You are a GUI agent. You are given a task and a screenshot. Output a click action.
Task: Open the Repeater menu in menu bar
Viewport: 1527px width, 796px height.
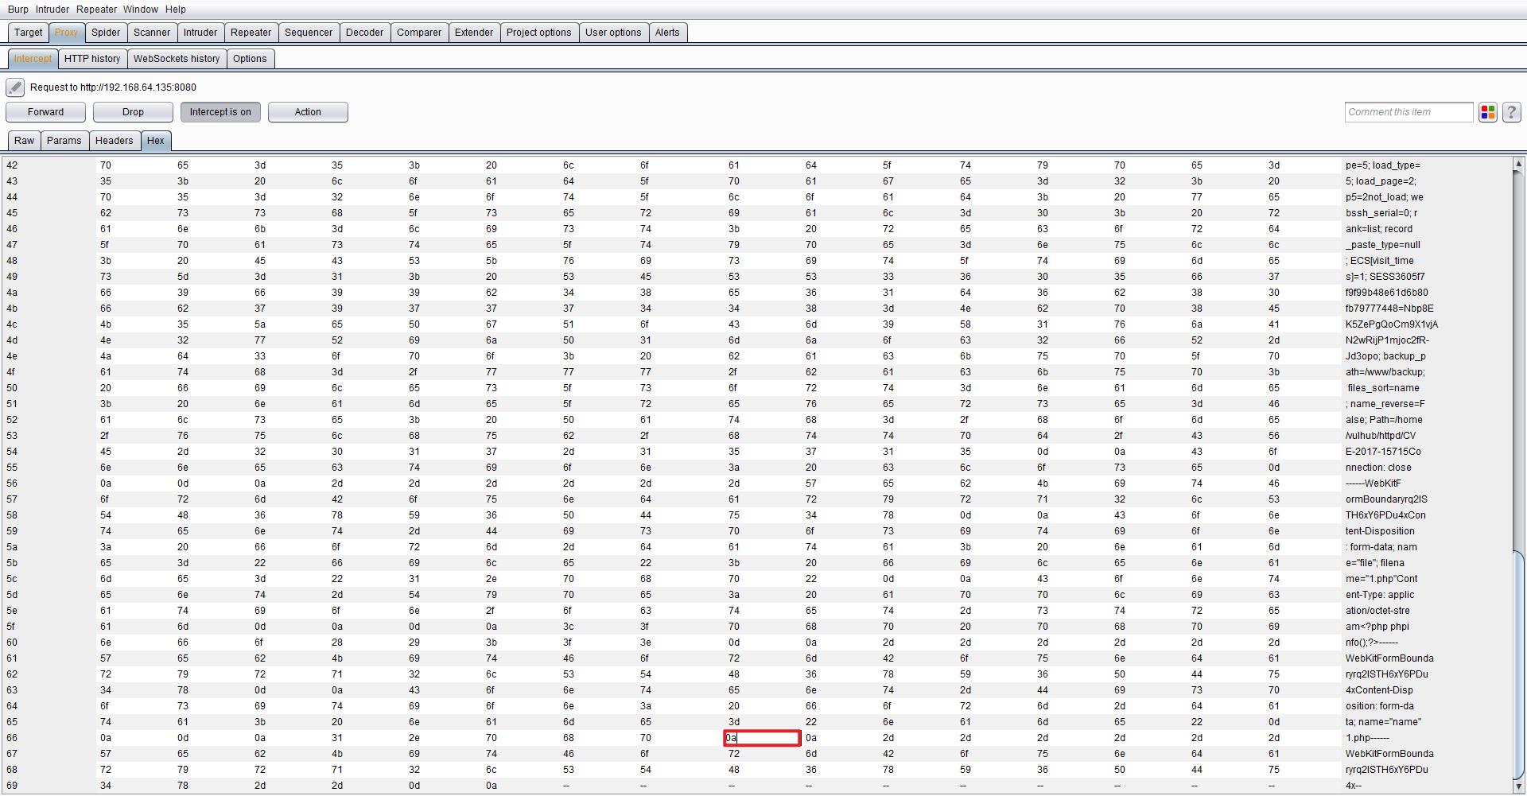(97, 10)
